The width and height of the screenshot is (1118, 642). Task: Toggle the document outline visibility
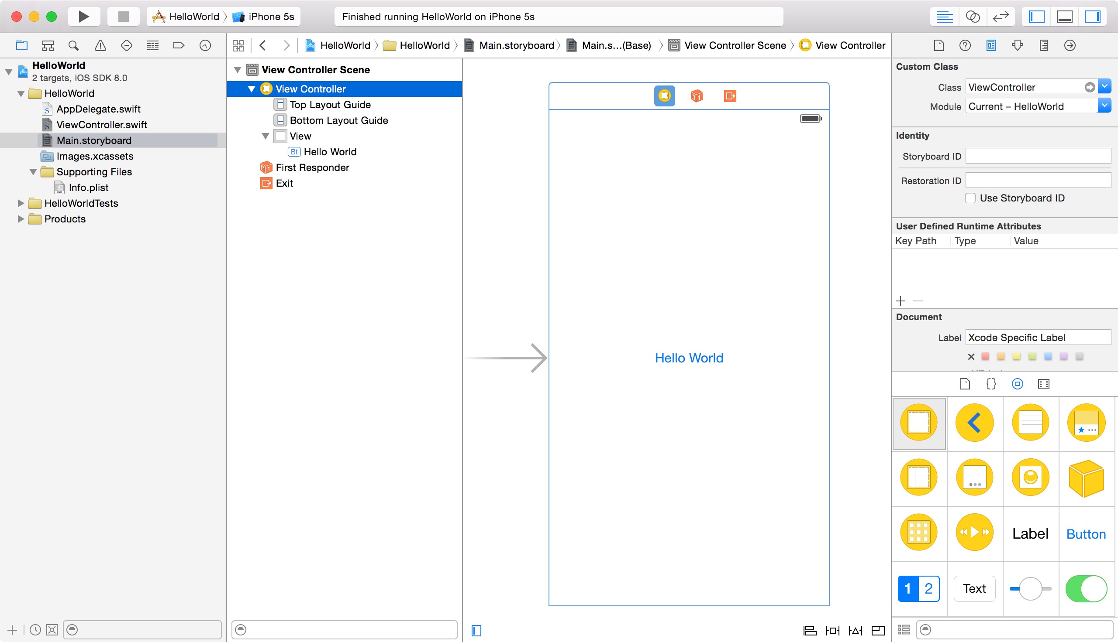pyautogui.click(x=476, y=631)
